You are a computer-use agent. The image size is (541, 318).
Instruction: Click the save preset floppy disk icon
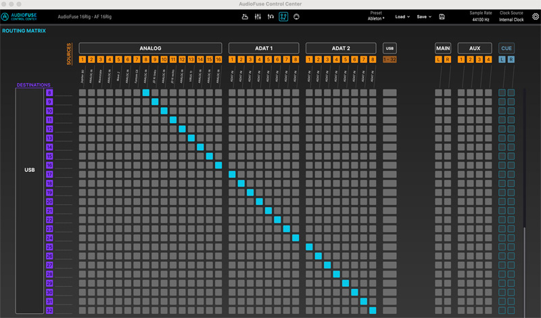tap(442, 16)
